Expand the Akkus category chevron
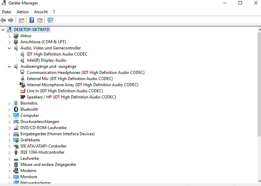This screenshot has height=186, width=261. (10, 36)
